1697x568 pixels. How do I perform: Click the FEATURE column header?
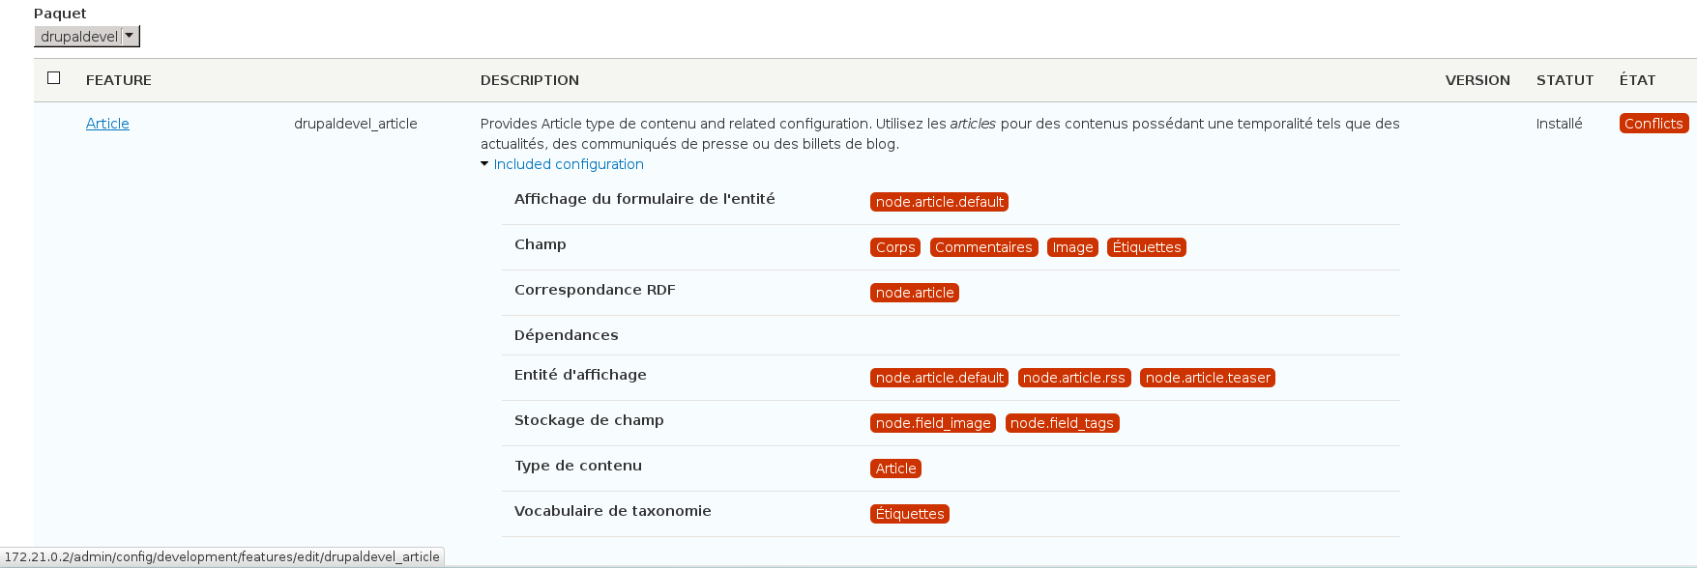point(119,80)
